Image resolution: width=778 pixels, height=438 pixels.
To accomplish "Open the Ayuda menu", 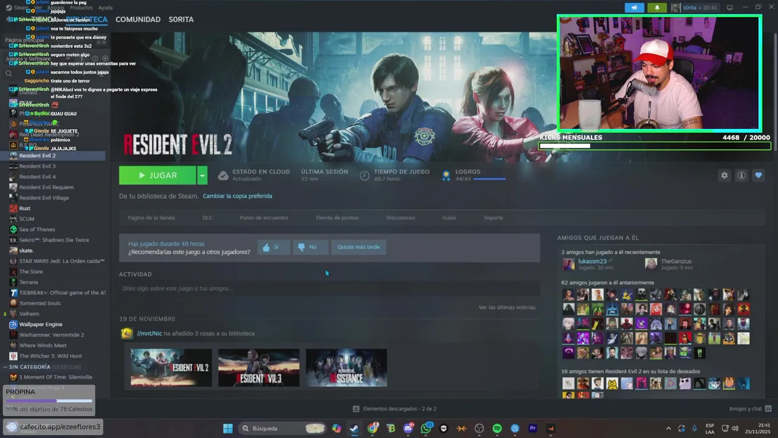I will (x=105, y=8).
